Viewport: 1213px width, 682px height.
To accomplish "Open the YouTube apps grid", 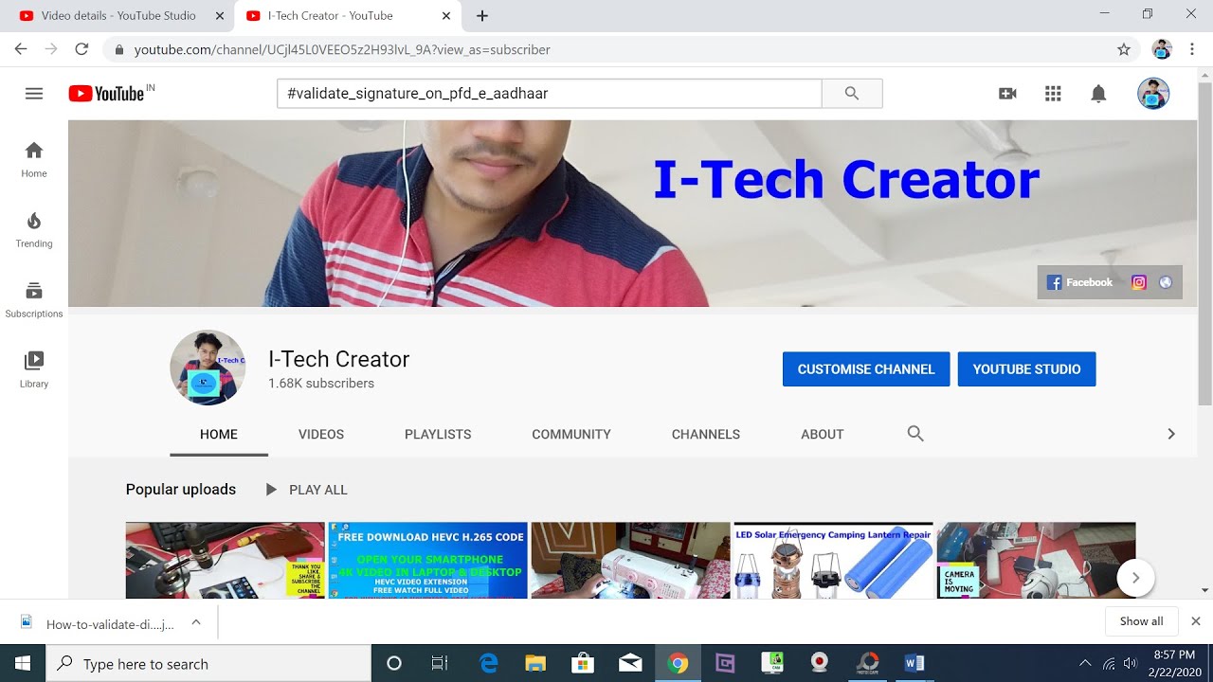I will pos(1053,93).
